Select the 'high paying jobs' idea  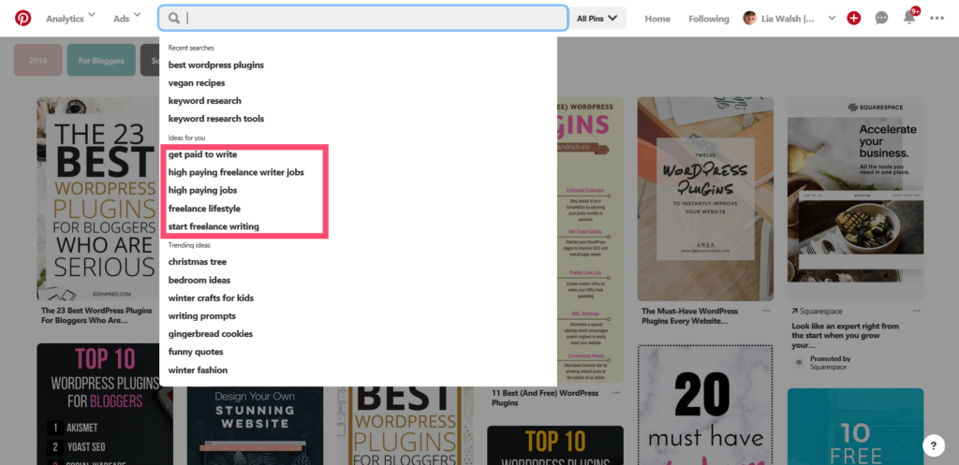coord(202,190)
